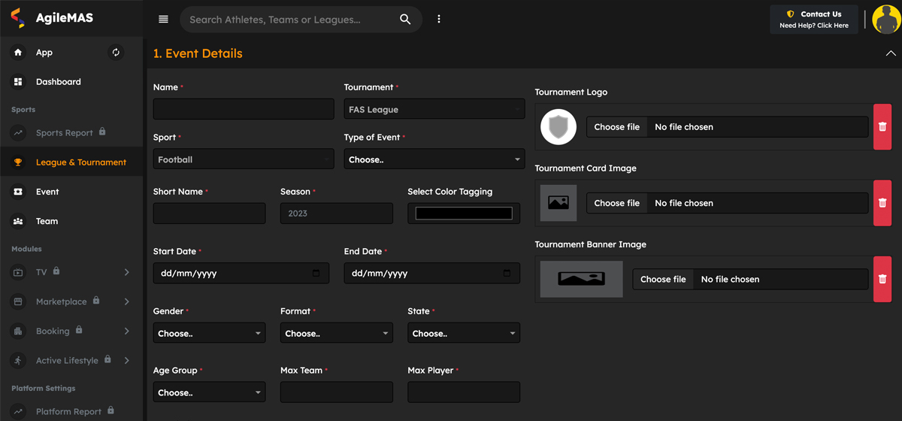The width and height of the screenshot is (902, 421).
Task: Expand the Gender dropdown
Action: click(x=209, y=333)
